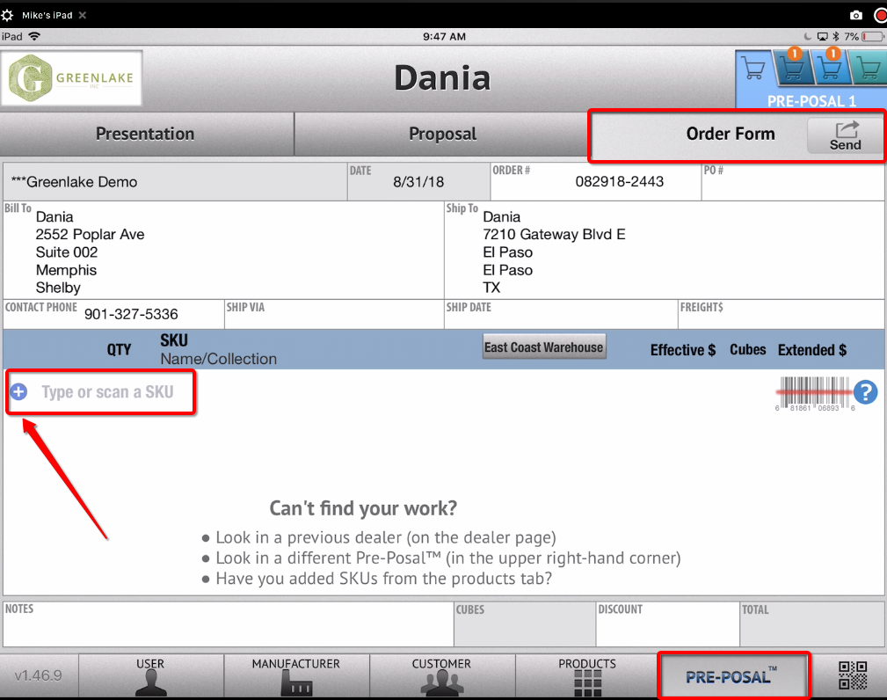Click the ***Greenlake Demo text
Viewport: 887px width, 700px height.
coord(74,182)
